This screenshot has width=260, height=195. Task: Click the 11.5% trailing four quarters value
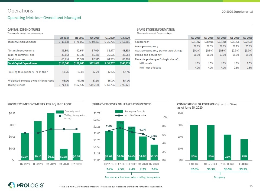(x=66, y=72)
